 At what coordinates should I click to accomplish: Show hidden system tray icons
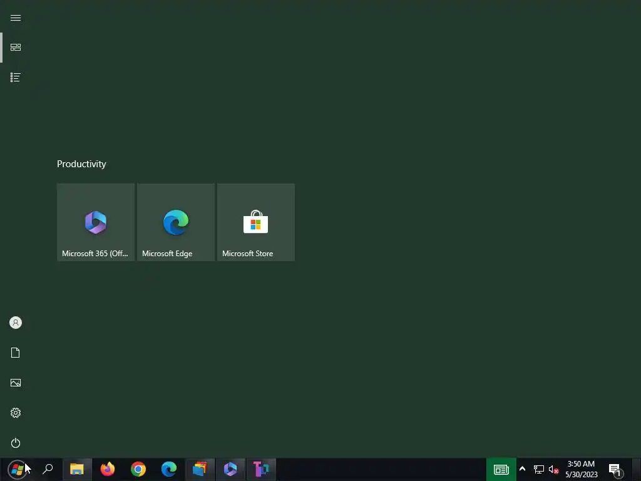point(523,469)
